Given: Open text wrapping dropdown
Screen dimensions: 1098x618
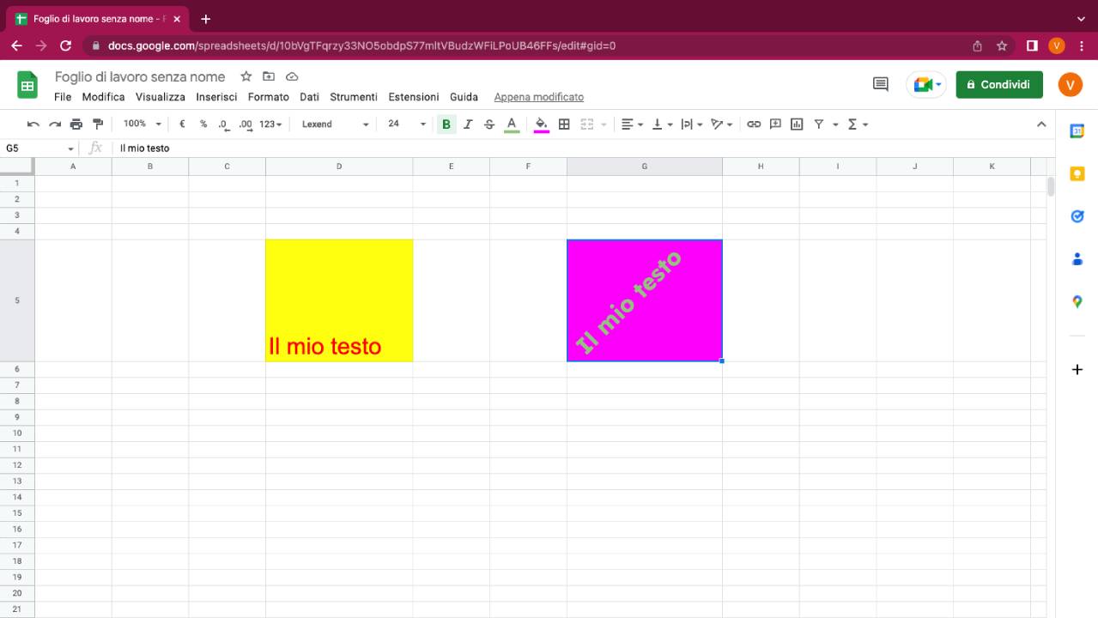Looking at the screenshot, I should pyautogui.click(x=692, y=124).
